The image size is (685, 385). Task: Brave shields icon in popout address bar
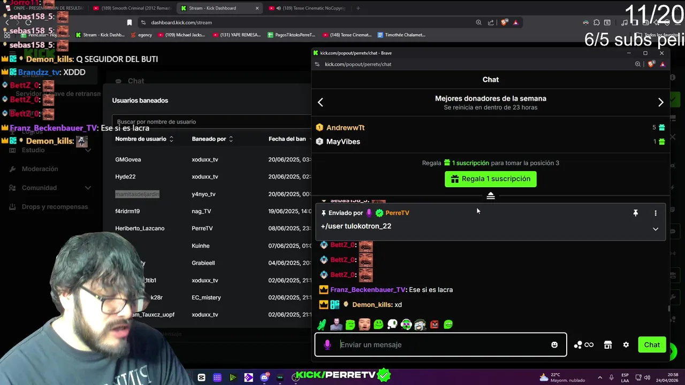pyautogui.click(x=651, y=64)
